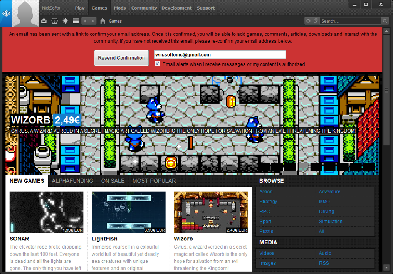
Task: Click the scrollbar down arrow
Action: 386,268
